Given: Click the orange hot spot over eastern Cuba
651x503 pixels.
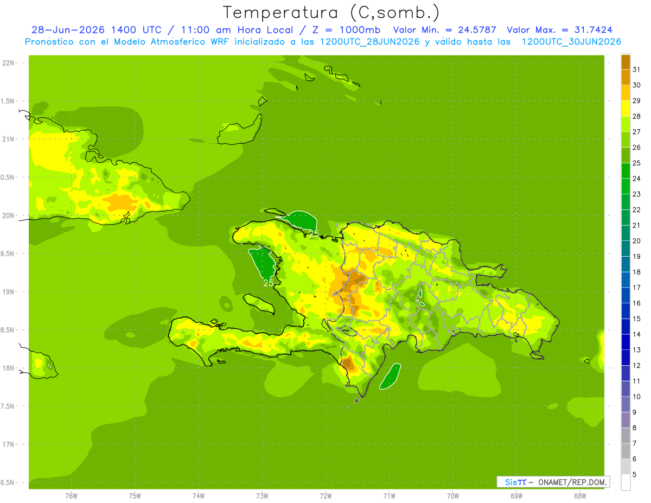Looking at the screenshot, I should pos(120,203).
